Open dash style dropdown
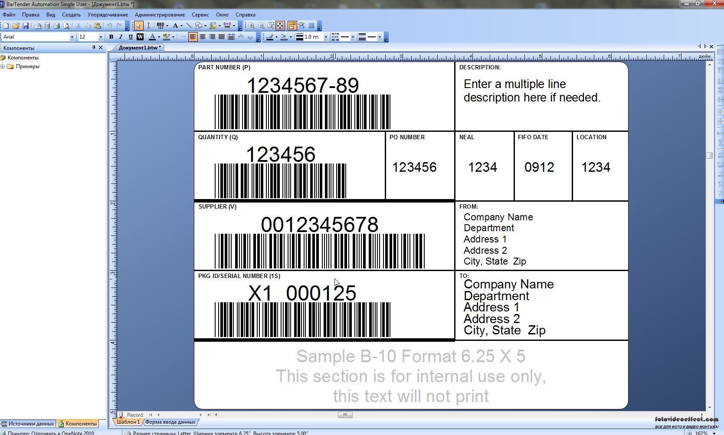Screen dimensions: 724x435 [x=352, y=37]
